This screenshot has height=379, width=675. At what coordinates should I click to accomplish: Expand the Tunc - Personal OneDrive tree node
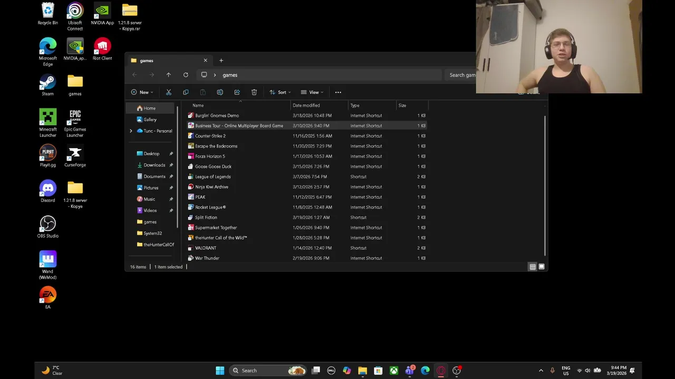tap(131, 131)
